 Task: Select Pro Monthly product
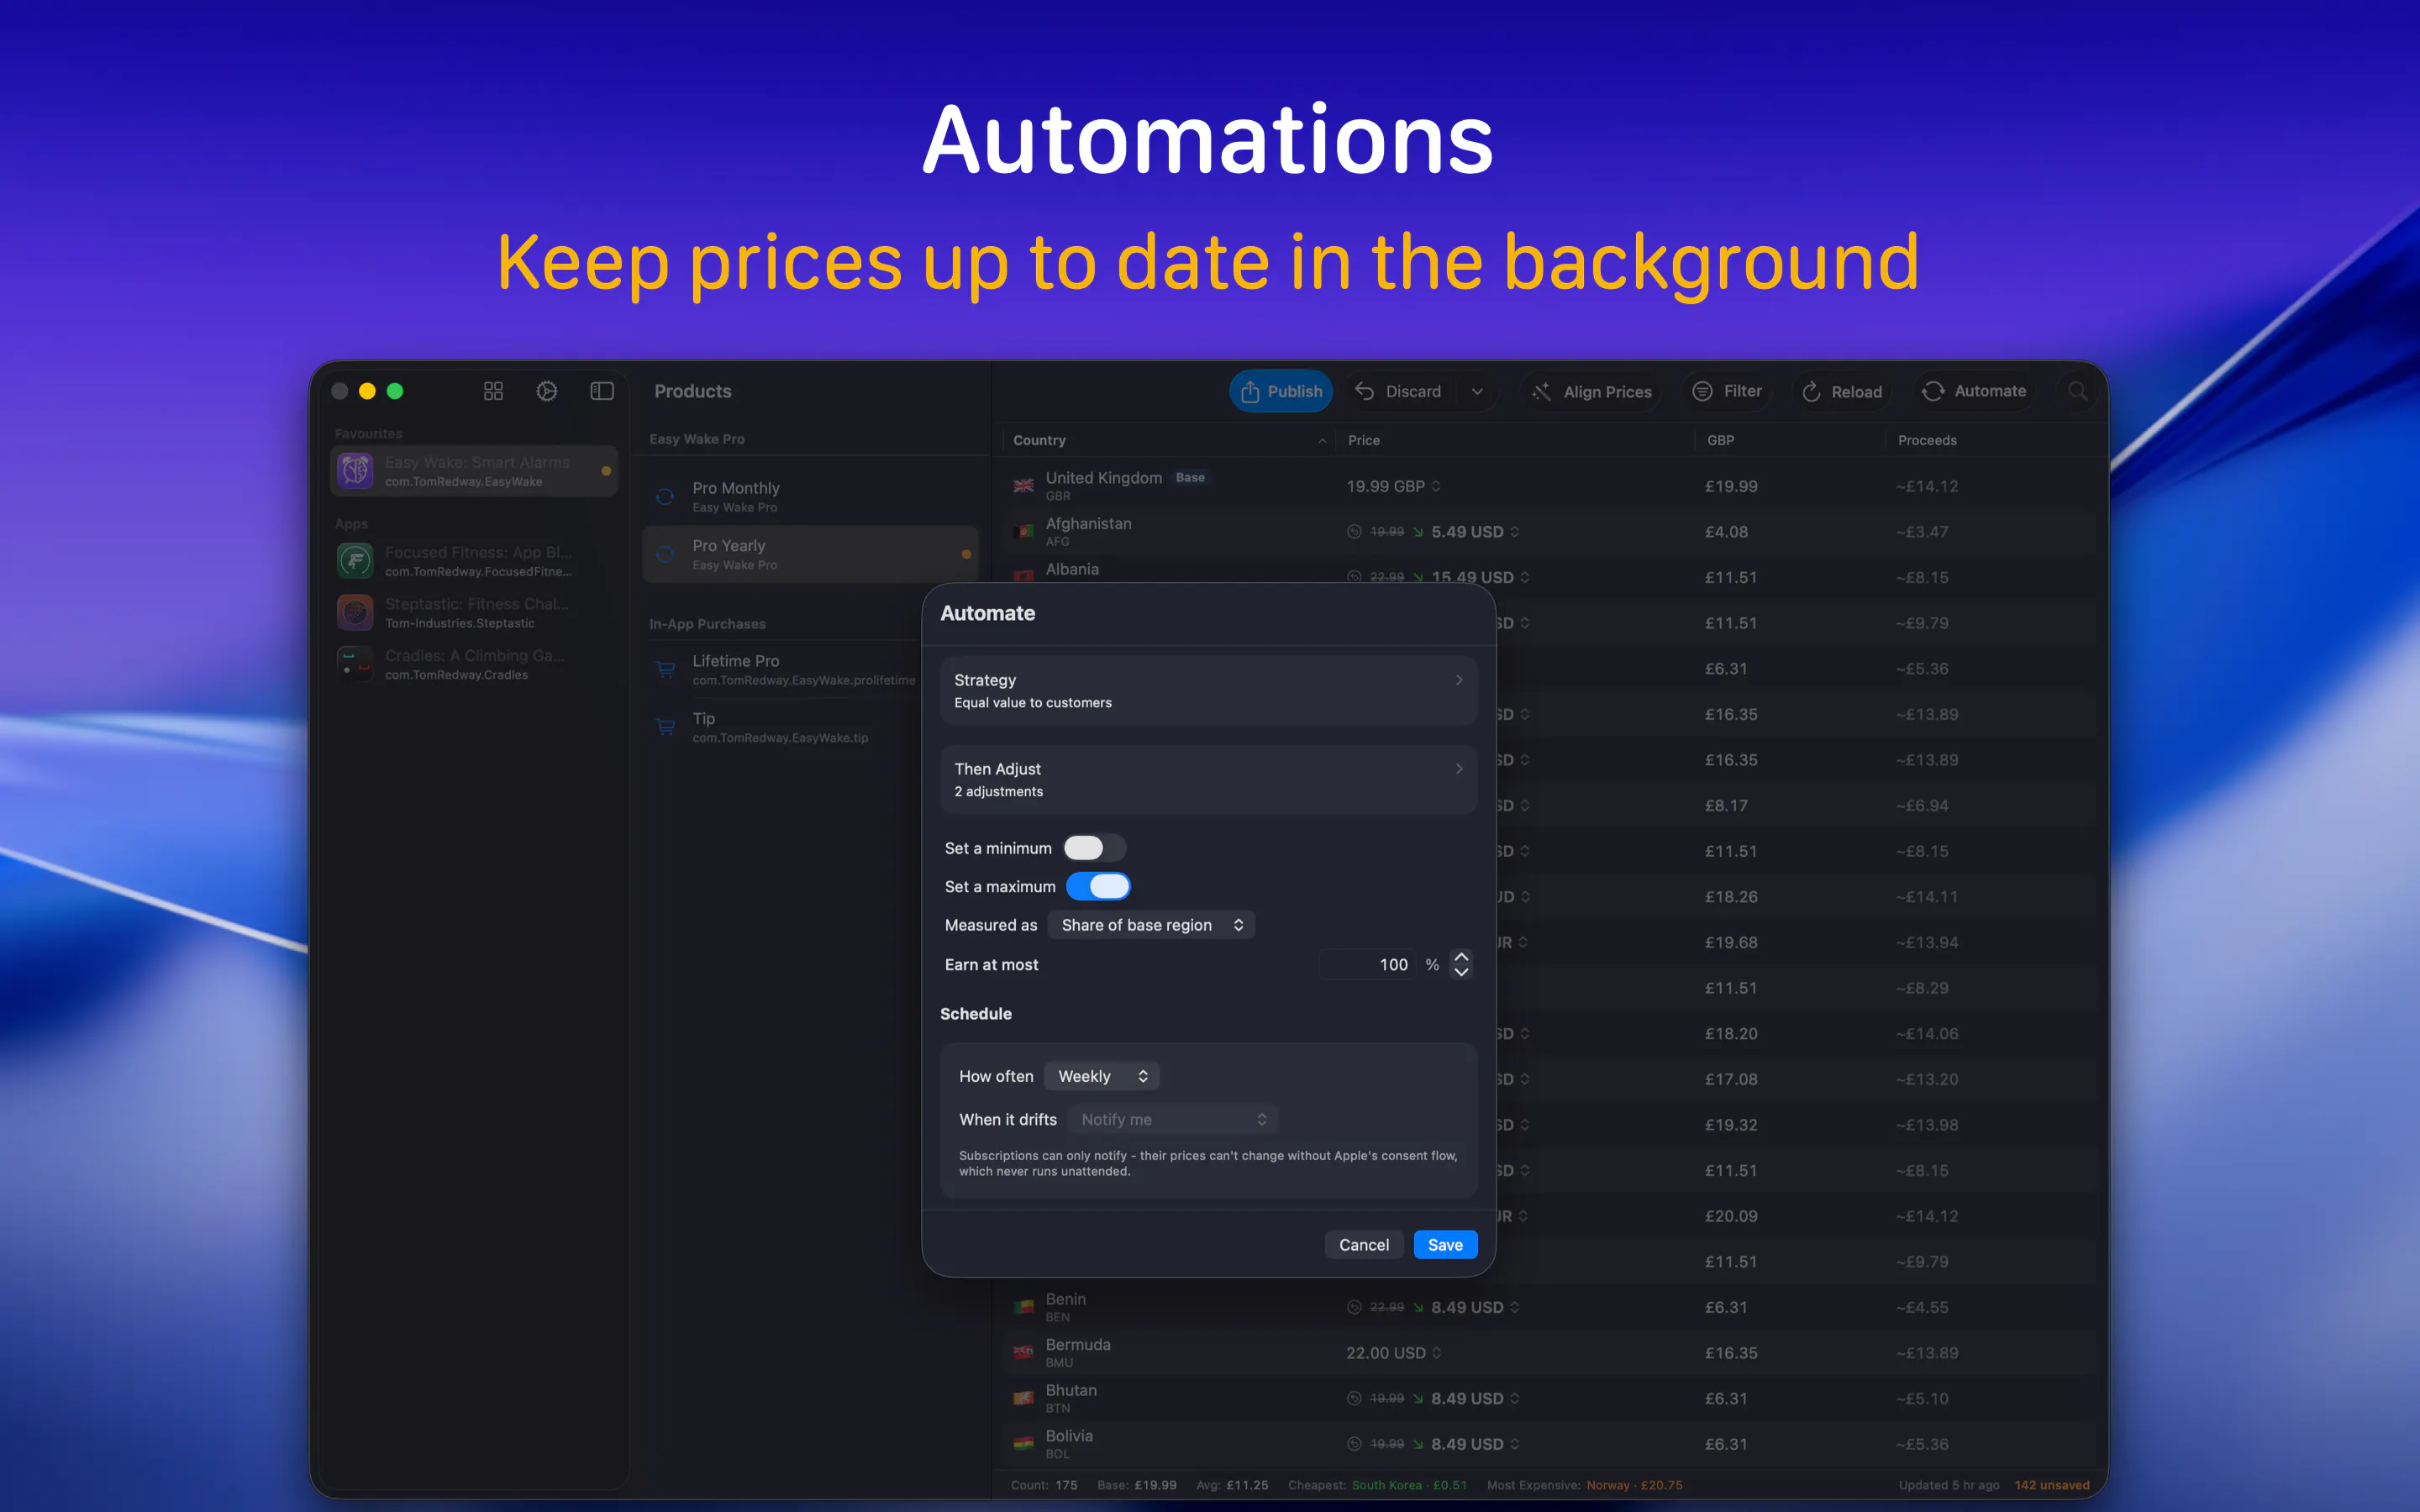810,497
